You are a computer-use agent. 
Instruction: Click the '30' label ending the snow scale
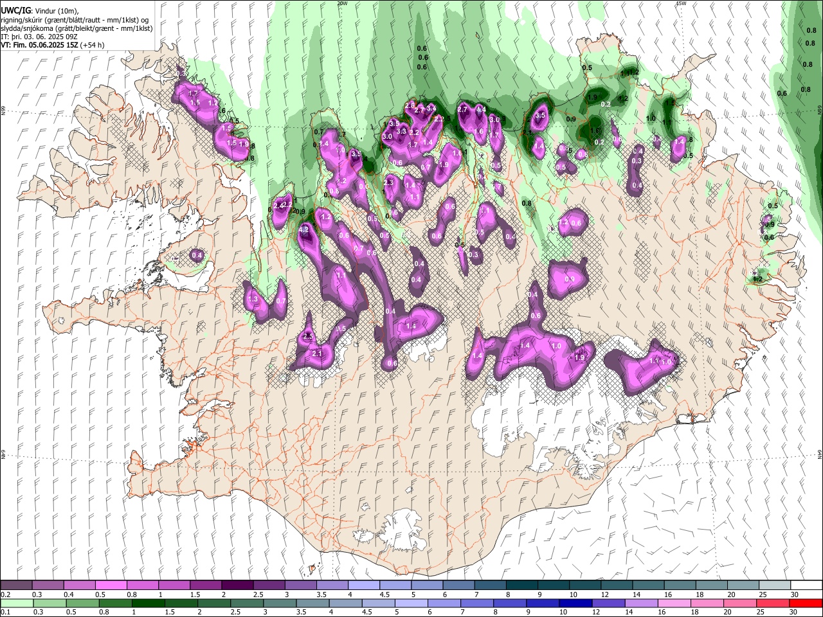click(x=794, y=595)
